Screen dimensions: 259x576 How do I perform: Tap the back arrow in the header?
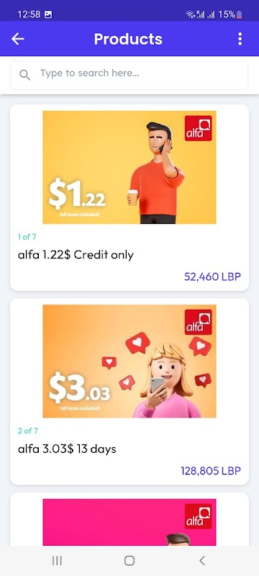[x=17, y=39]
